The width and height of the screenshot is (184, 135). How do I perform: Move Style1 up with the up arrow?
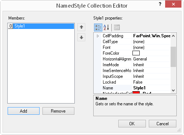[81, 27]
